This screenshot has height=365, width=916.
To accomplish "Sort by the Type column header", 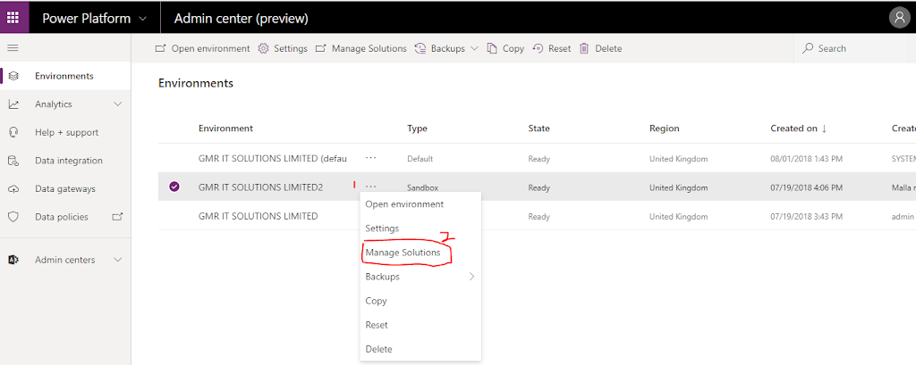I will click(417, 129).
